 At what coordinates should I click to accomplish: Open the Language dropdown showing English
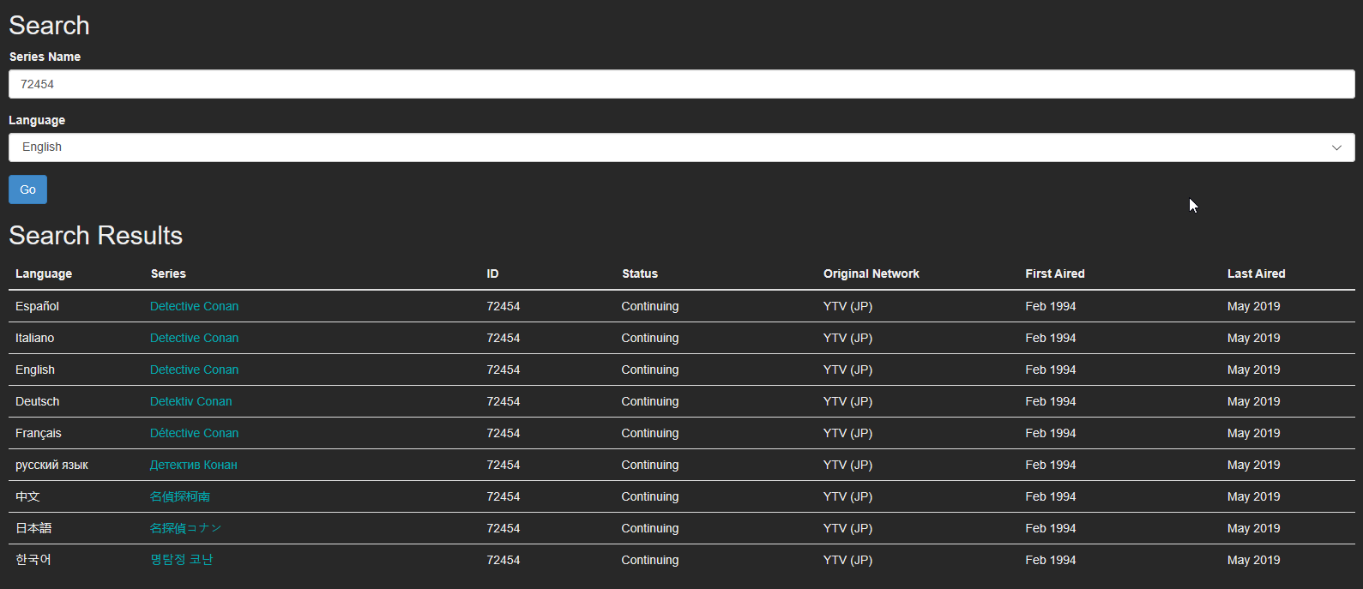click(682, 147)
